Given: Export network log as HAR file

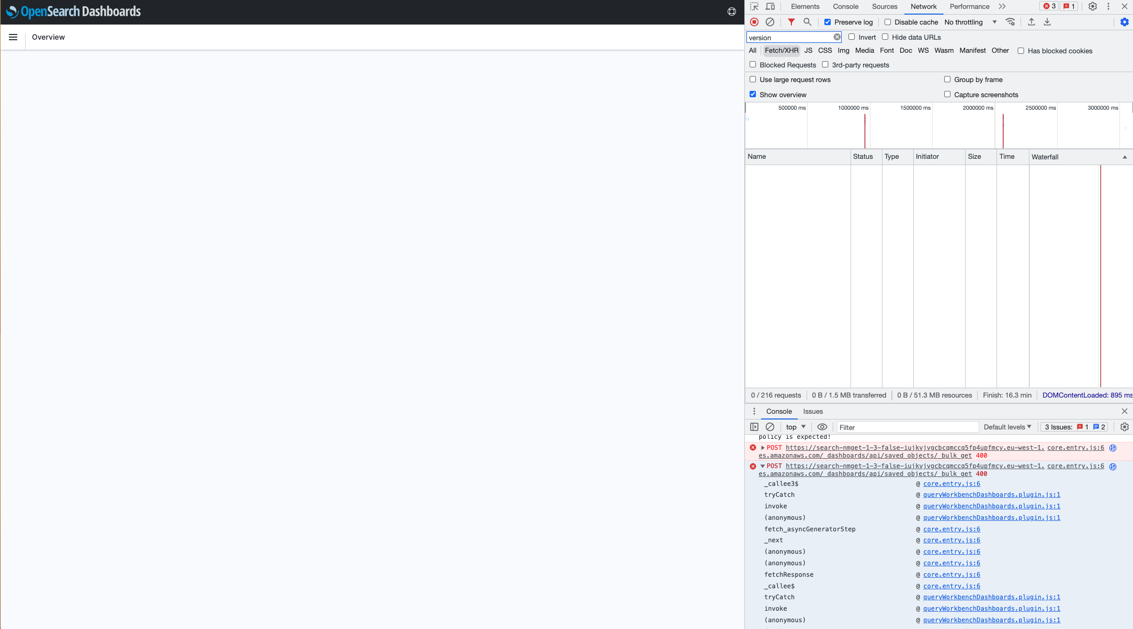Looking at the screenshot, I should (1047, 22).
